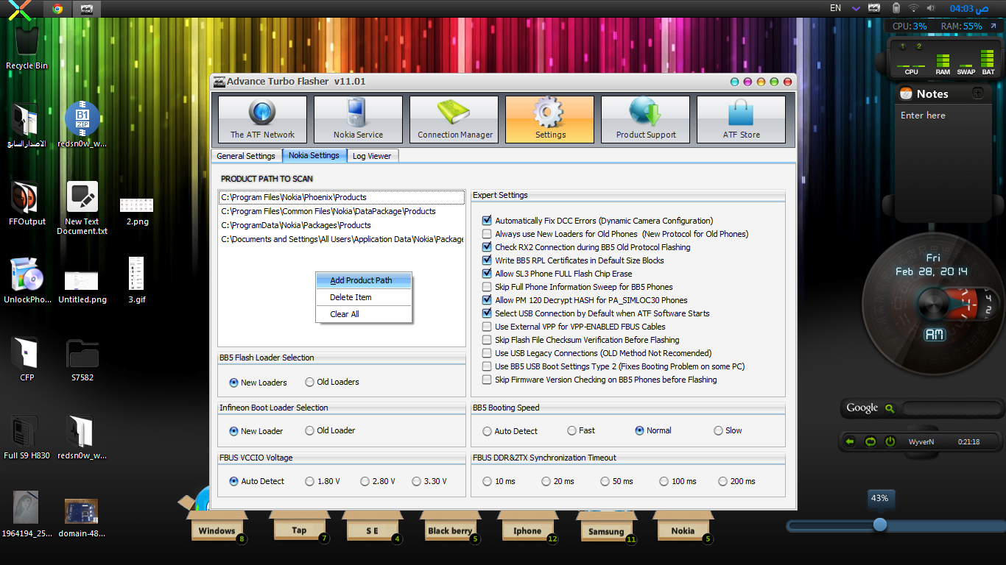
Task: Click the green back arrow in WyverN widget
Action: (x=850, y=442)
